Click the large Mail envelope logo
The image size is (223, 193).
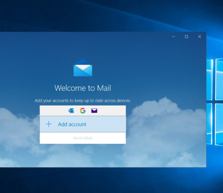point(83,68)
